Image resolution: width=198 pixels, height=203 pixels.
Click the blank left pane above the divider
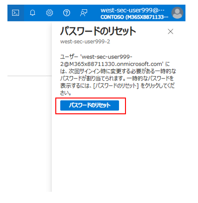(29, 48)
